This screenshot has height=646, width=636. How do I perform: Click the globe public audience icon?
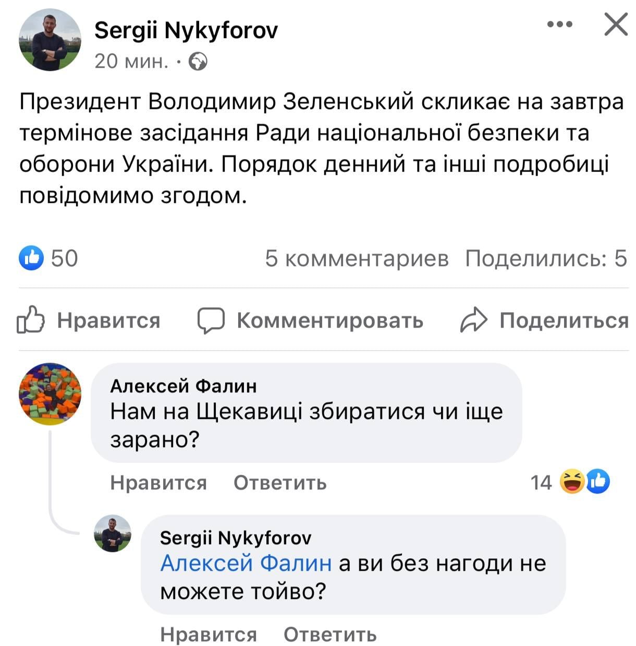coord(198,62)
